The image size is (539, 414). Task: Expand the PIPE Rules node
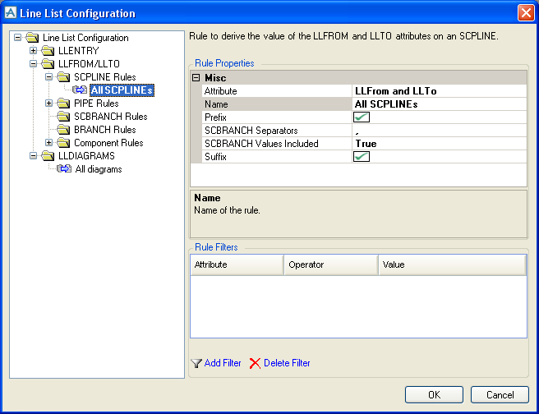coord(49,103)
